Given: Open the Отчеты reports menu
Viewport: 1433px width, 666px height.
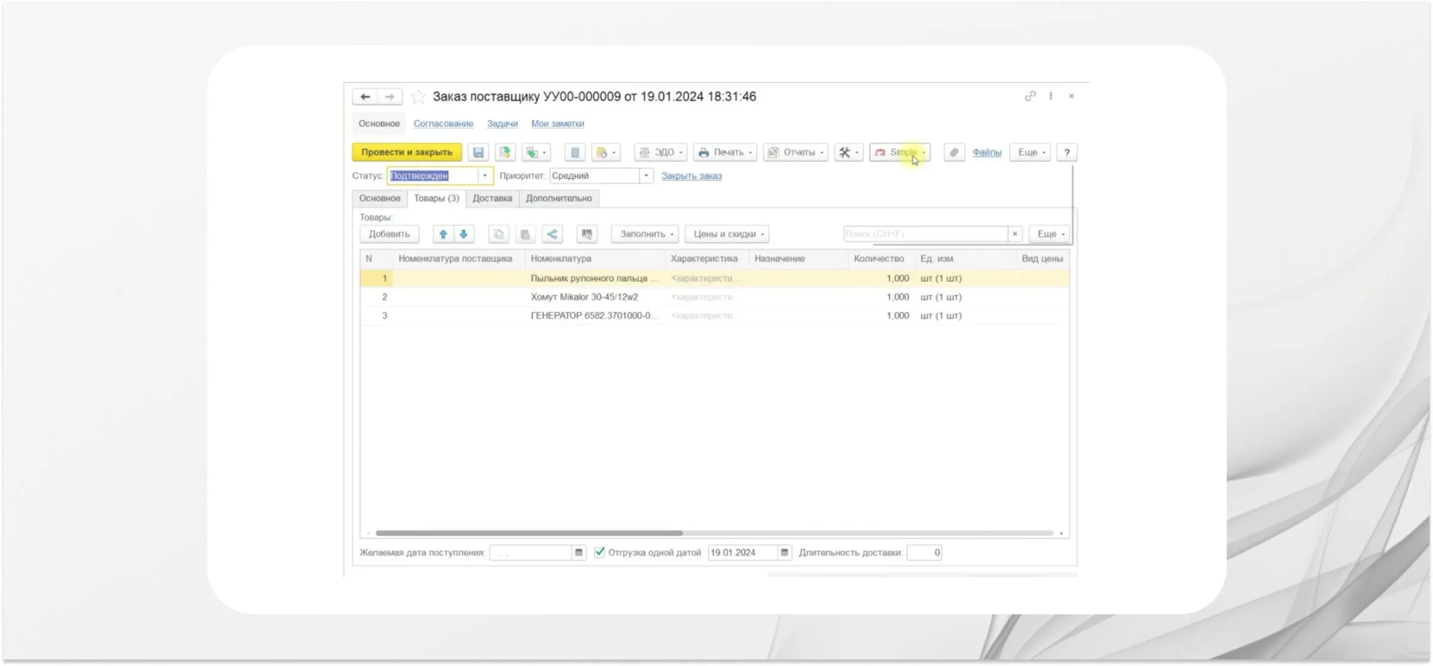Looking at the screenshot, I should (795, 153).
